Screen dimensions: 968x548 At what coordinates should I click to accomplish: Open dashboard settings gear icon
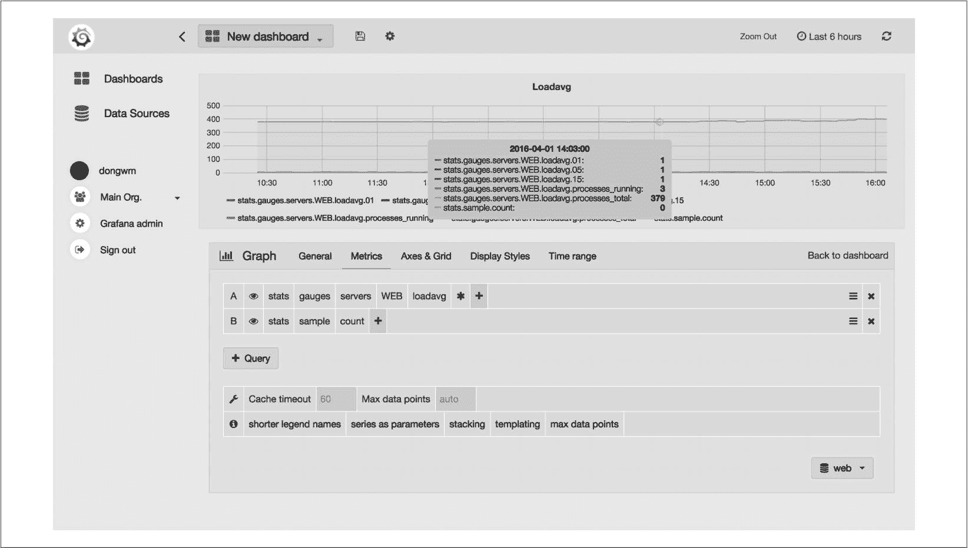(390, 36)
